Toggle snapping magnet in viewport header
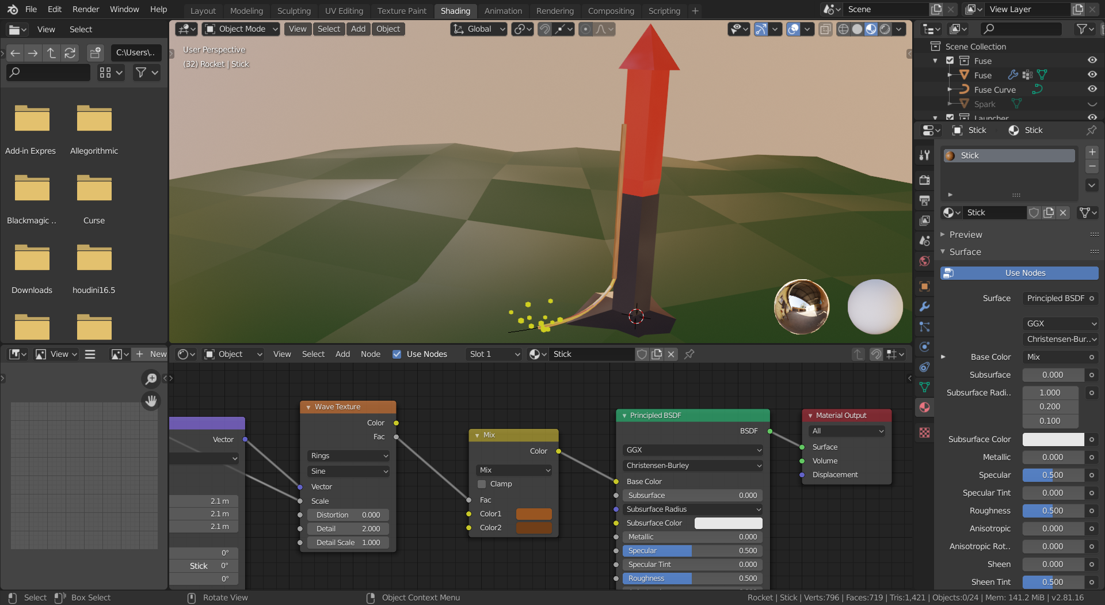 544,29
